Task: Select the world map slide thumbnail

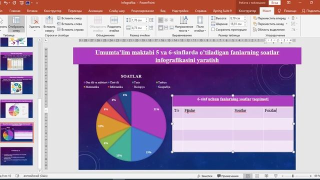Action: coord(16,42)
